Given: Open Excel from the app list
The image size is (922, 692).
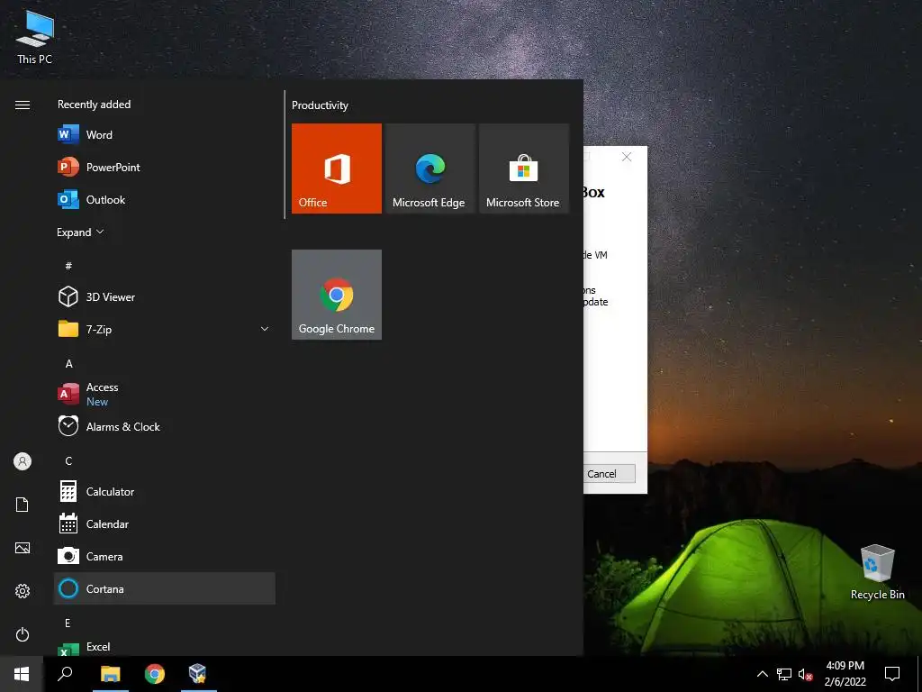Looking at the screenshot, I should point(164,647).
